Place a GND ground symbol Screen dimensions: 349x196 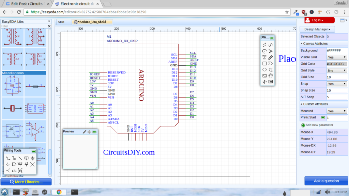click(32, 158)
